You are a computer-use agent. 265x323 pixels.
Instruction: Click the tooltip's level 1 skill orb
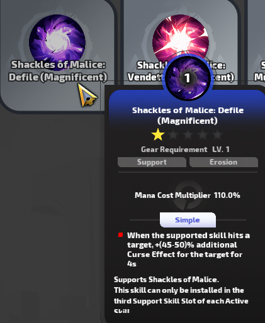tap(188, 78)
